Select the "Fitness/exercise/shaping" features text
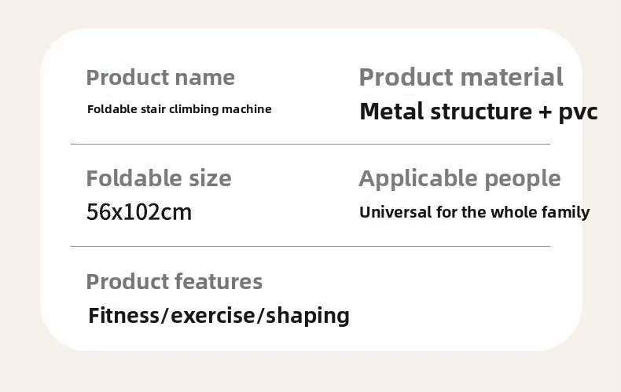The width and height of the screenshot is (621, 392). click(219, 316)
